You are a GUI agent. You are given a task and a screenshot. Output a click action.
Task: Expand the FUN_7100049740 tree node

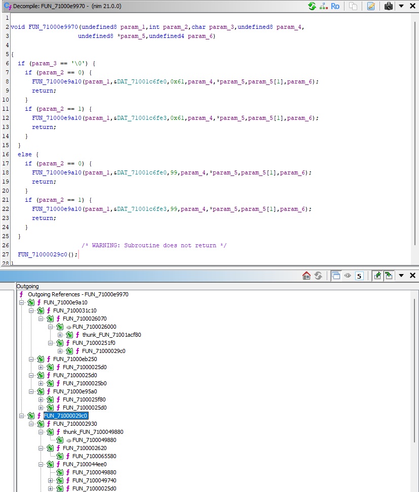coord(51,480)
